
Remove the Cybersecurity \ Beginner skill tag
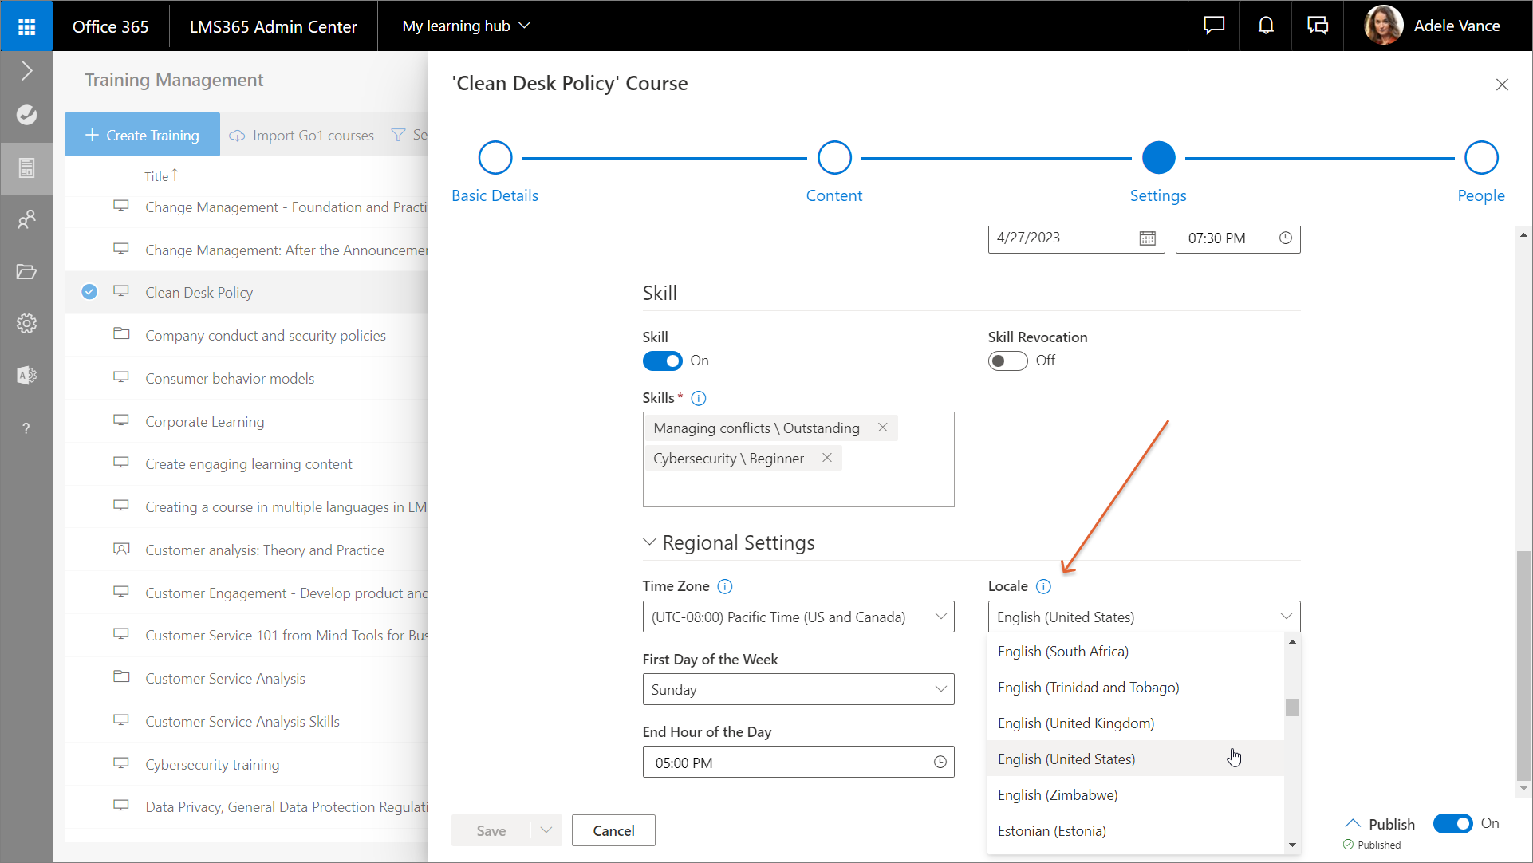pyautogui.click(x=827, y=458)
